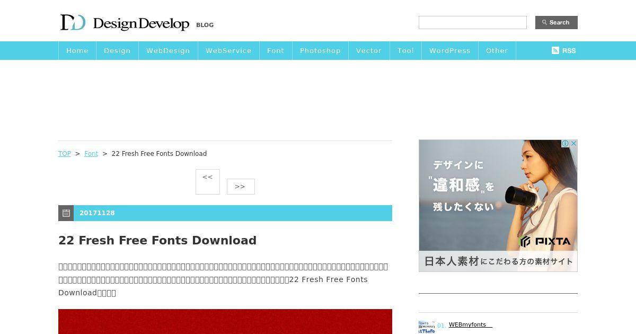This screenshot has height=334, width=636.
Task: Open the WEBmyfonts link
Action: (471, 325)
